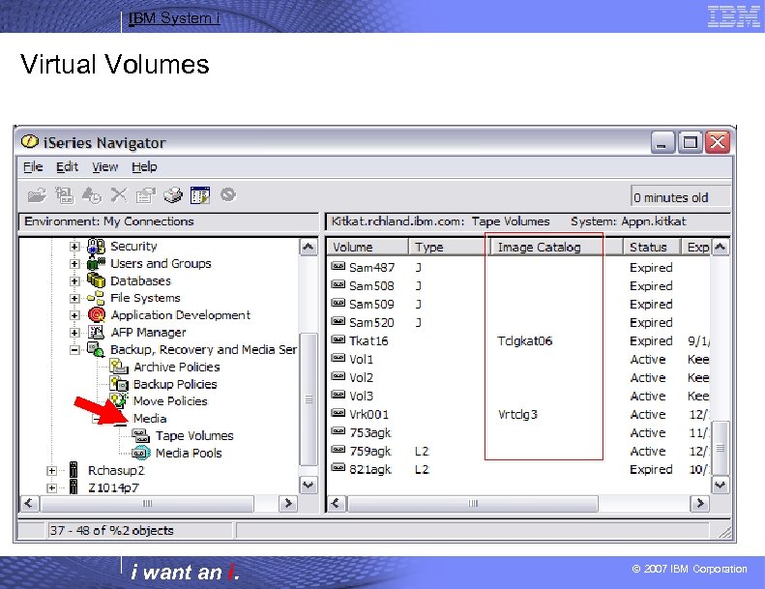
Task: Select the Application Development icon
Action: [97, 315]
